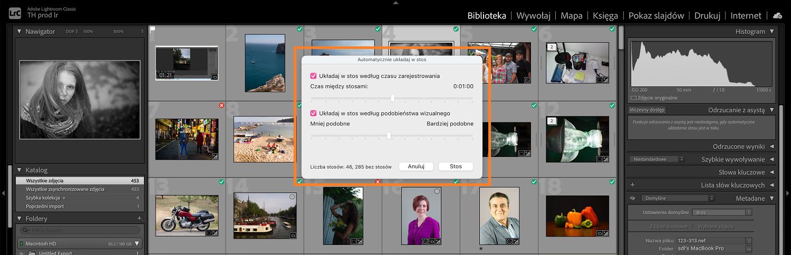791x255 pixels.
Task: Click the stack count badge on desk photo
Action: tap(552, 47)
